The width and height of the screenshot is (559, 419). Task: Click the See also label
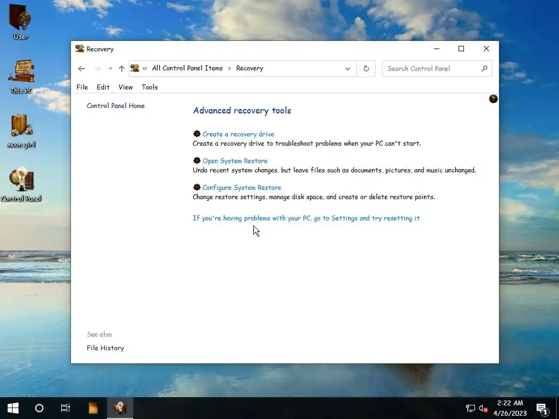[99, 334]
